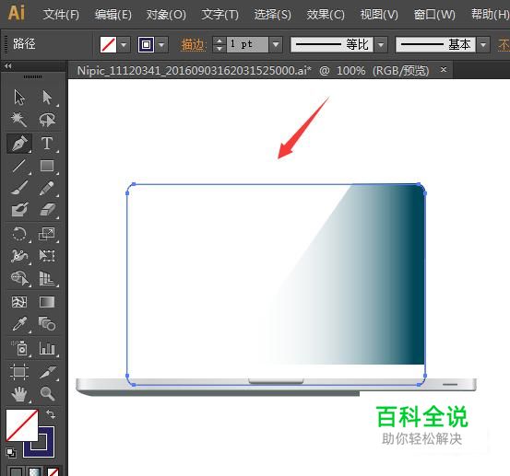Viewport: 510px width, 476px height.
Task: Switch to the Nipic document tab
Action: (253, 70)
